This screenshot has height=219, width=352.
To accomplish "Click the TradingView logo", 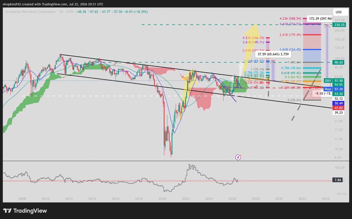I will (x=25, y=211).
